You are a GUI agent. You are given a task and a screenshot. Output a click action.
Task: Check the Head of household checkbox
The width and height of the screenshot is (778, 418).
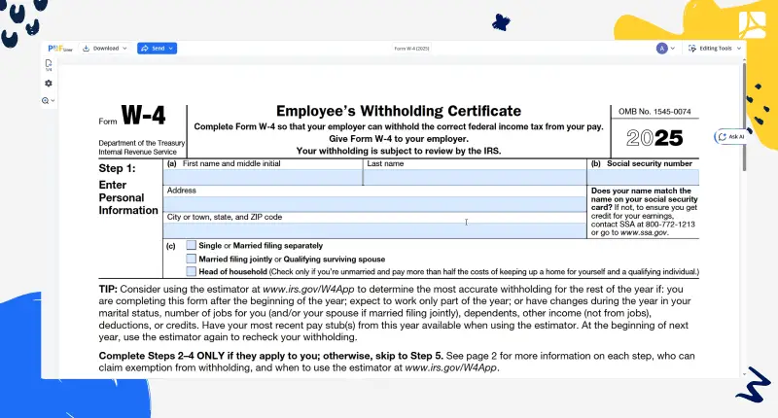click(x=191, y=271)
